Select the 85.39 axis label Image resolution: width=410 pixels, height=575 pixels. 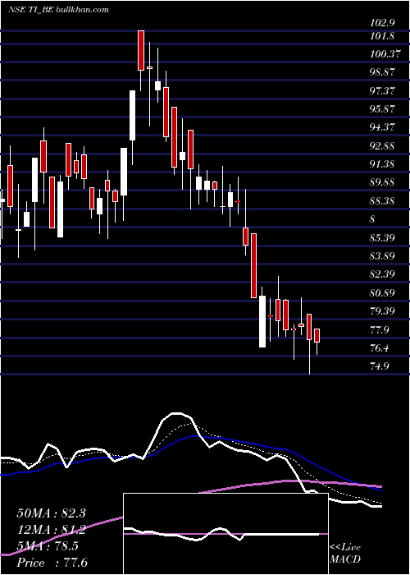pyautogui.click(x=383, y=238)
